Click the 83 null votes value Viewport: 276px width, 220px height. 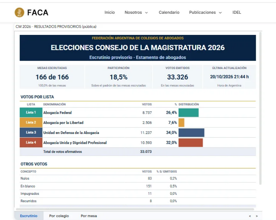point(150,178)
